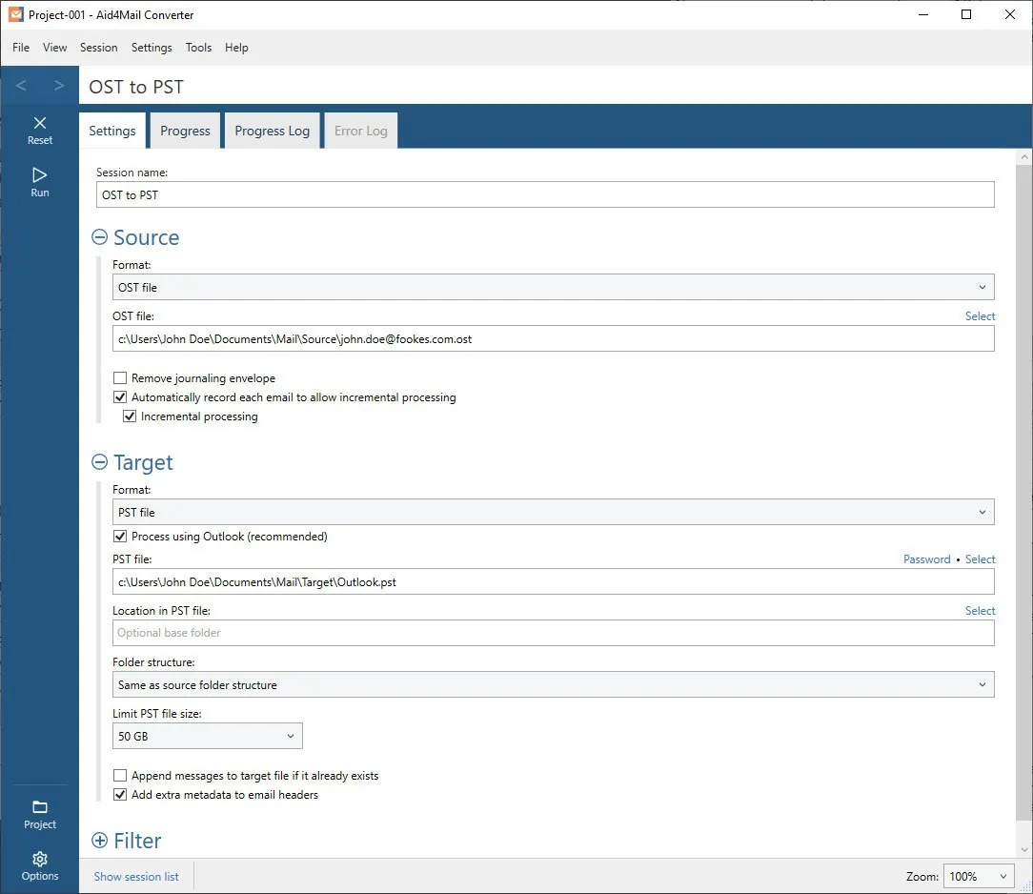Open the View menu
1033x894 pixels.
54,48
